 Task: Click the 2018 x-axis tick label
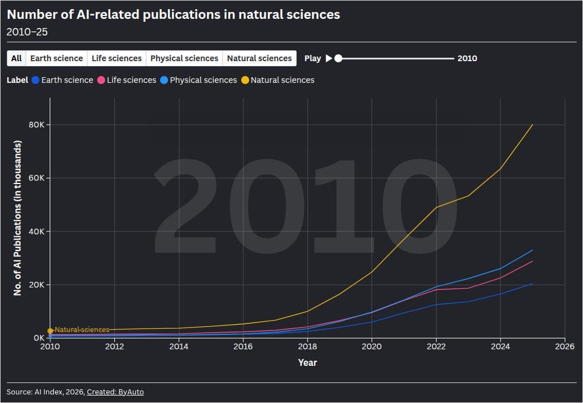point(308,346)
